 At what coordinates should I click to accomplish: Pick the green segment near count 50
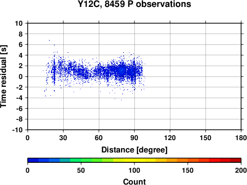81,160
